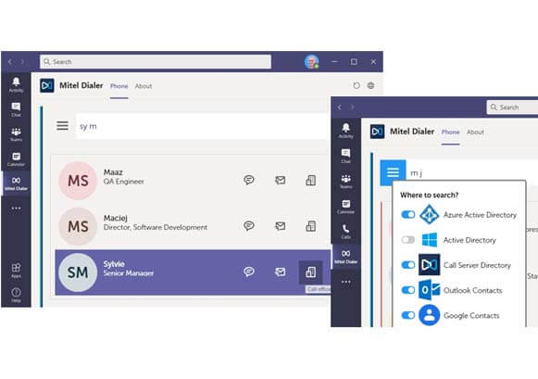538x379 pixels.
Task: Send email to Maciej
Action: 281,226
